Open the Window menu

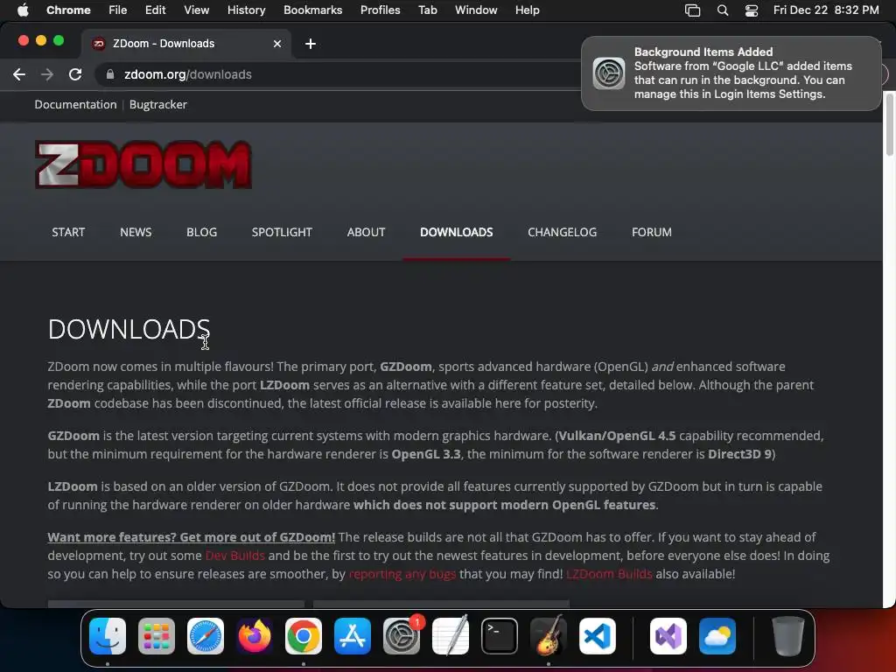(x=476, y=10)
